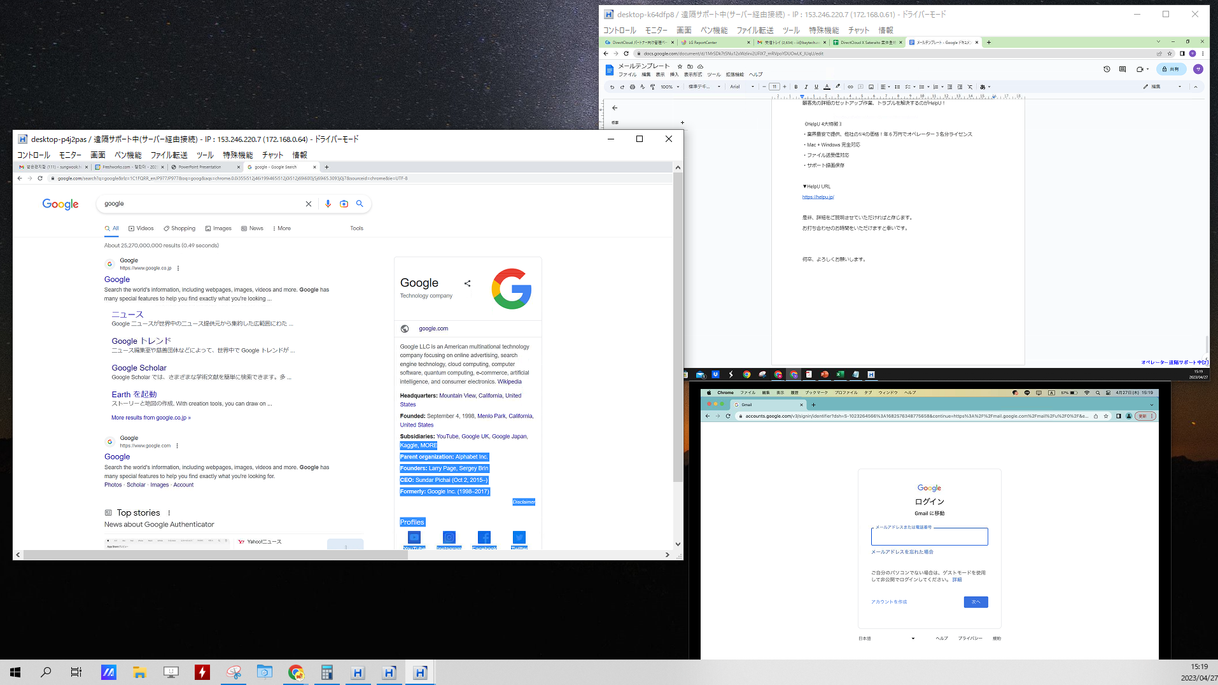Viewport: 1218px width, 685px height.
Task: Click the text color icon in Docs toolbar
Action: (x=827, y=87)
